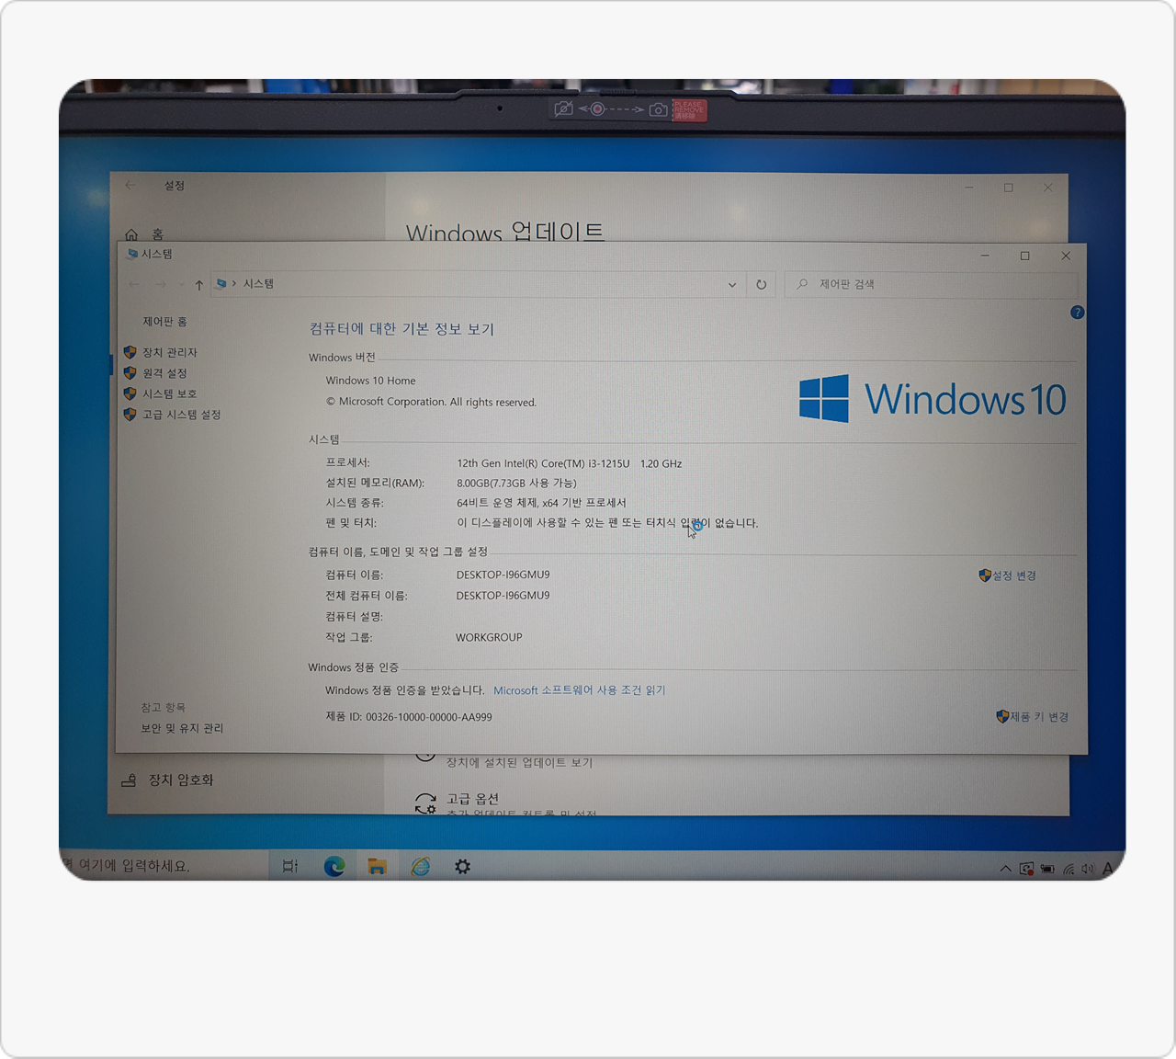Click the 시스템 window title icon
Image resolution: width=1176 pixels, height=1059 pixels.
pyautogui.click(x=133, y=255)
